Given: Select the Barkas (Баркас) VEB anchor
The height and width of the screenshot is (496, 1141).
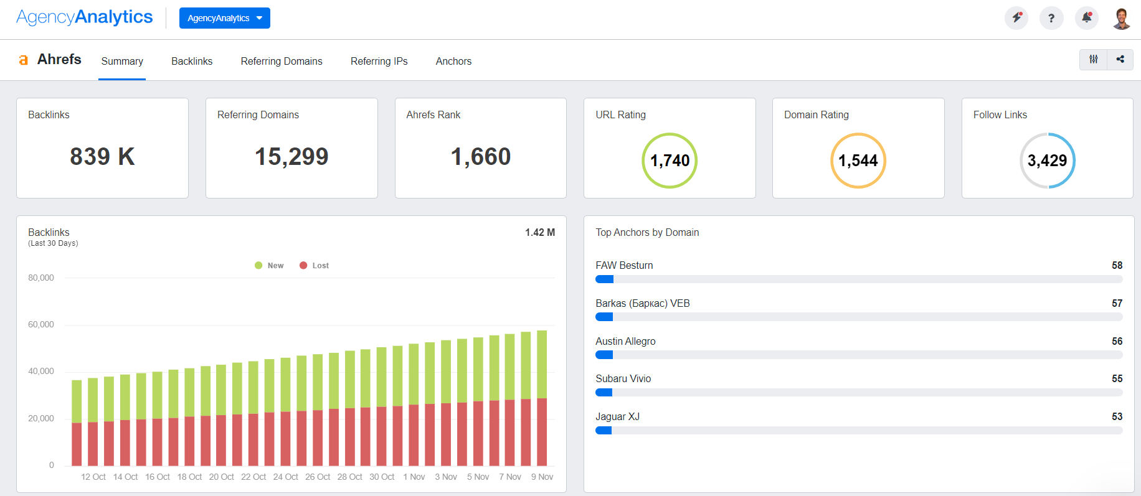Looking at the screenshot, I should (859, 310).
